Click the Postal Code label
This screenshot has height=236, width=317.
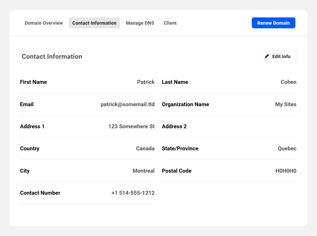tap(177, 171)
